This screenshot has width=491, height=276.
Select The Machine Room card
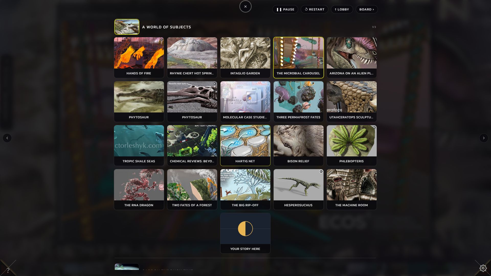pyautogui.click(x=352, y=189)
